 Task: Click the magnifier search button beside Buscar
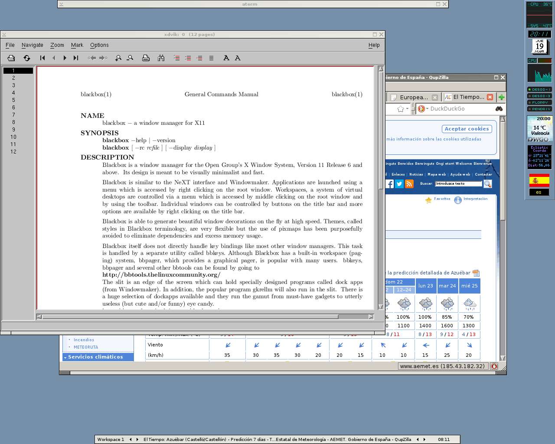pos(488,184)
